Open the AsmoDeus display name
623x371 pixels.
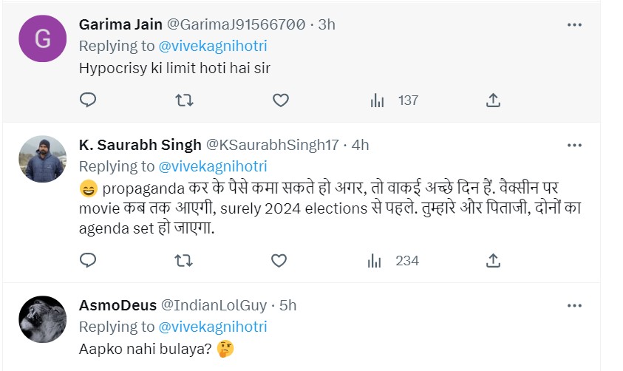click(x=118, y=305)
